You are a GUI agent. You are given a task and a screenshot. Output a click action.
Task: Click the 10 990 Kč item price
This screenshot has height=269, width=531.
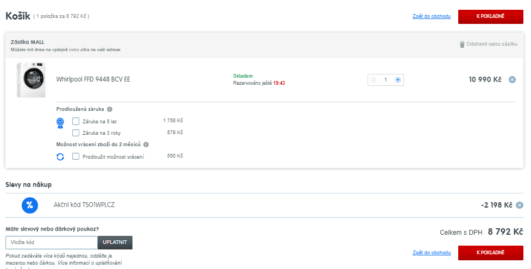[x=485, y=80]
